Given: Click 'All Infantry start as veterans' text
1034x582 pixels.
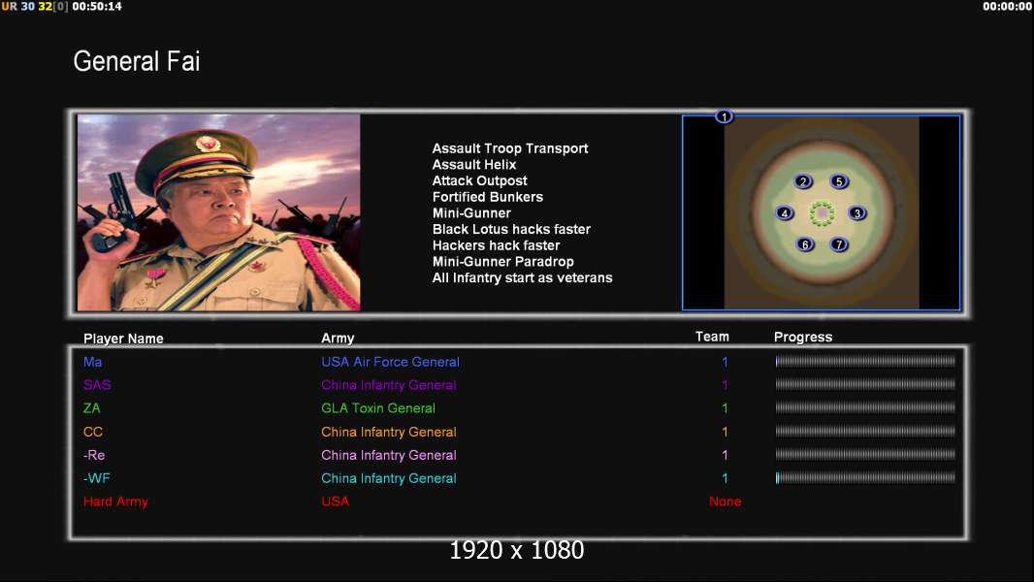Looking at the screenshot, I should 522,277.
